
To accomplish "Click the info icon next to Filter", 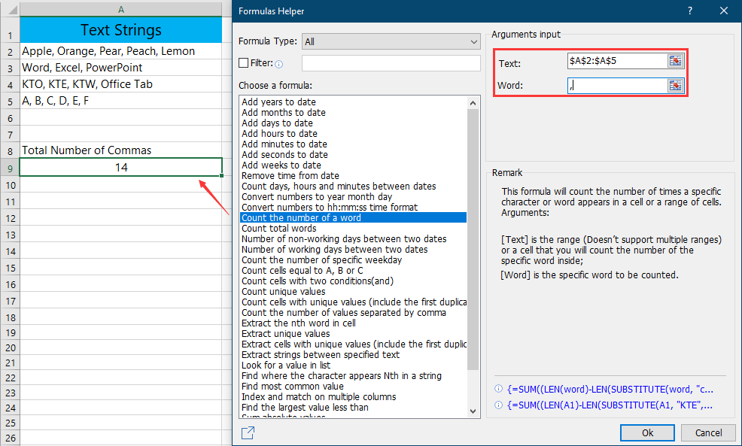I will (x=278, y=62).
